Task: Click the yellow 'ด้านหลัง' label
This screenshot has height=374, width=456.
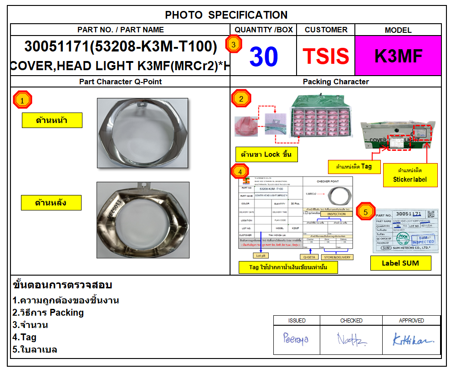Action: tap(51, 203)
